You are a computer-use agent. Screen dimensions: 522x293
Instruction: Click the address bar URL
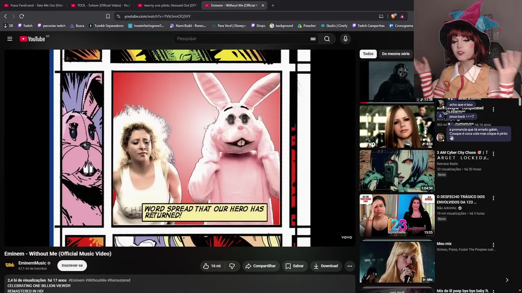click(157, 16)
